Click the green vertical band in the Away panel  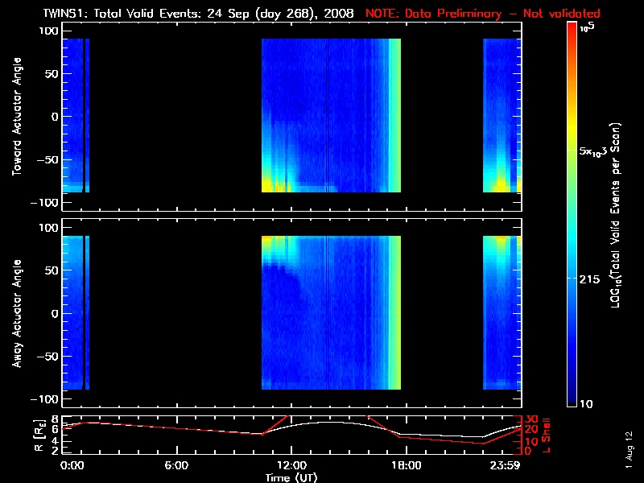point(395,314)
